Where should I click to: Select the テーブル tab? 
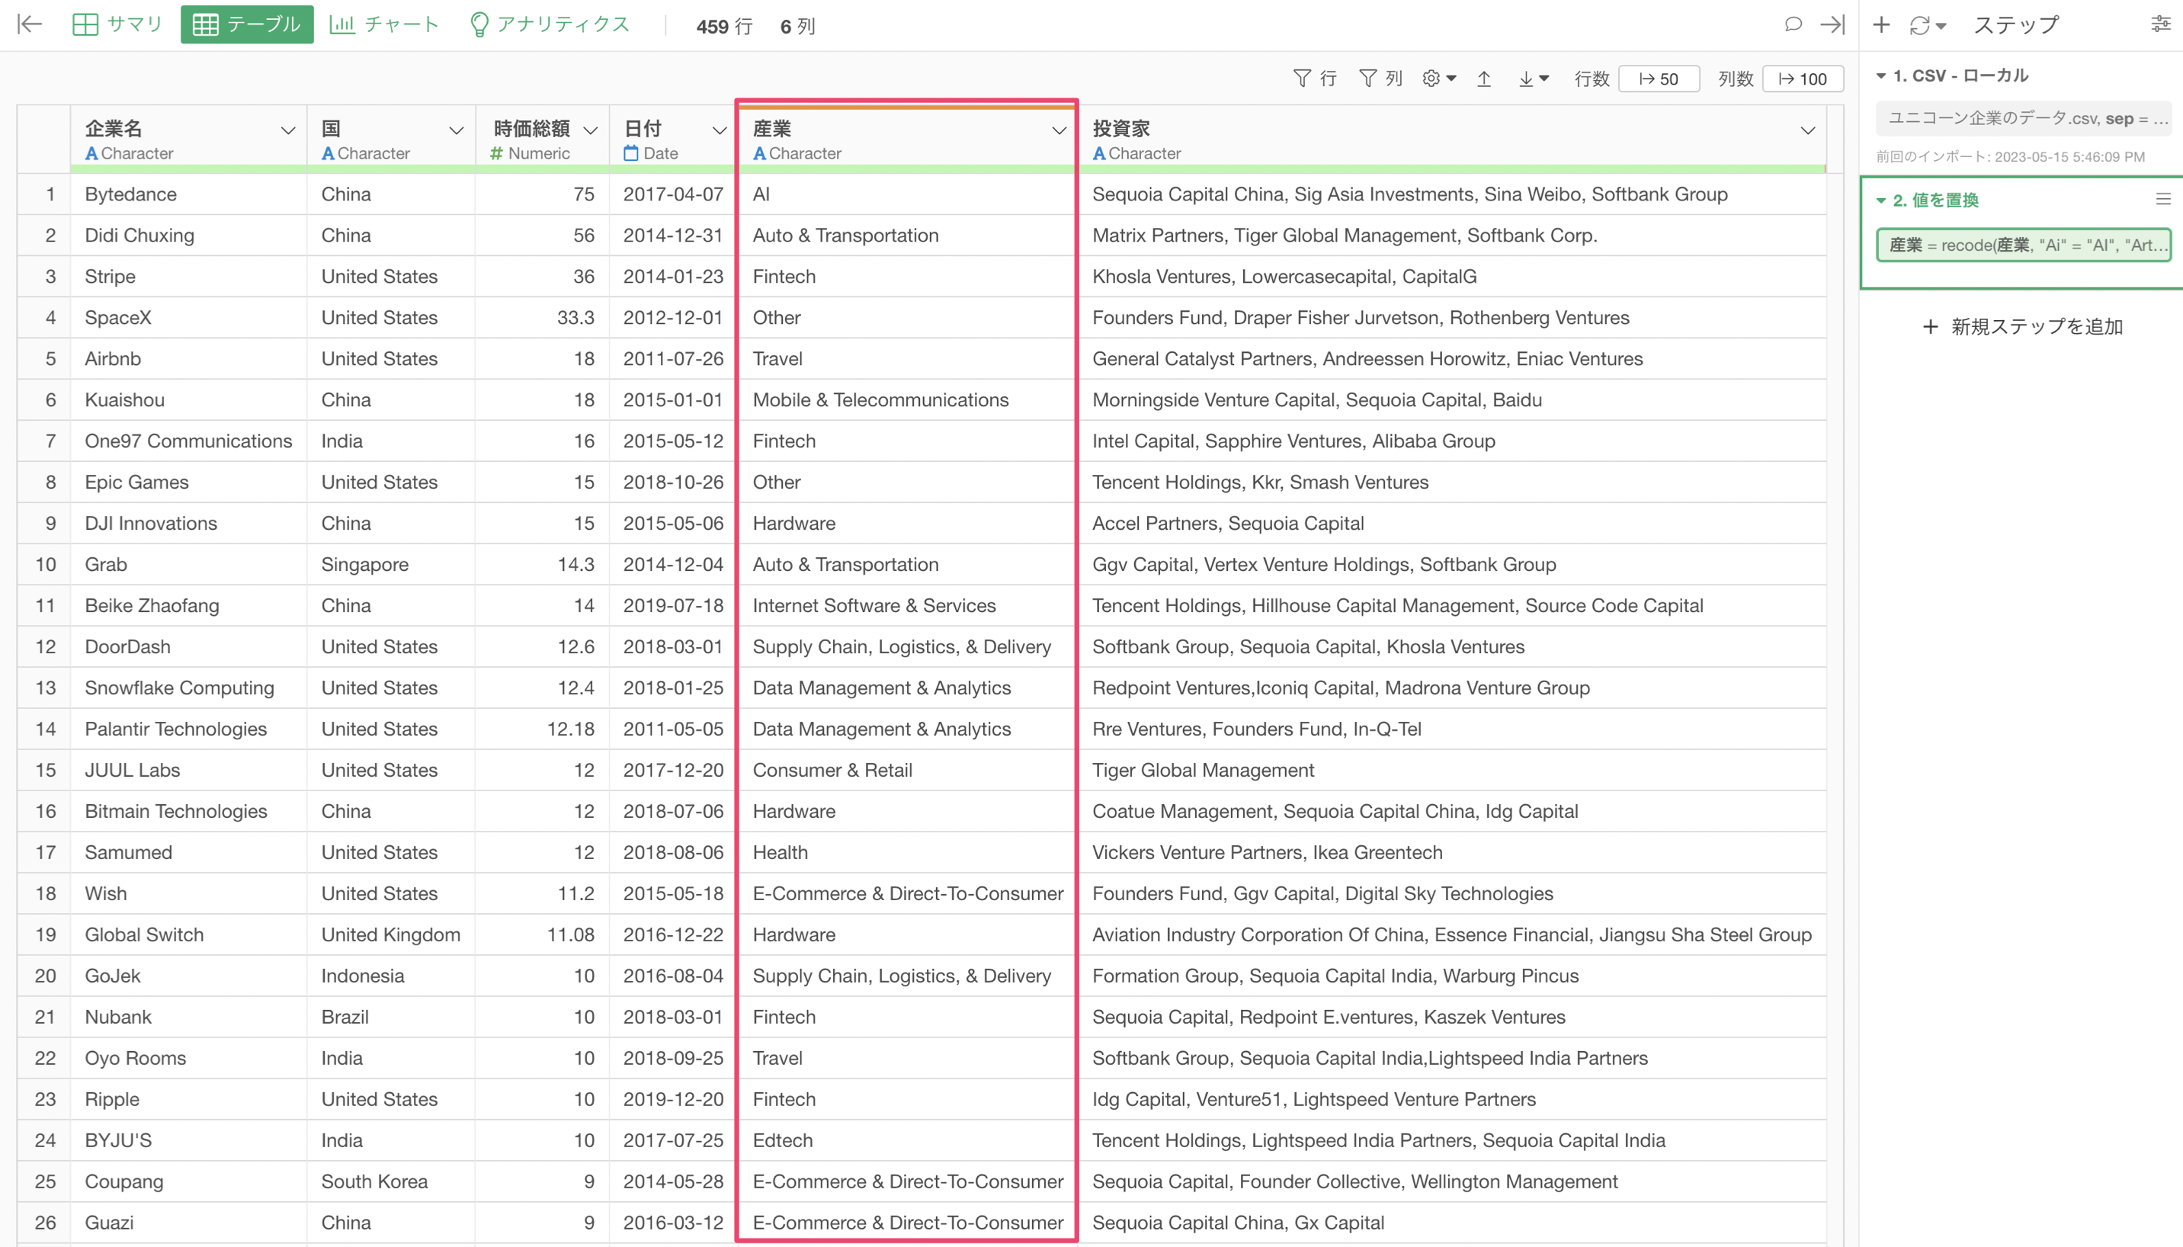point(247,24)
